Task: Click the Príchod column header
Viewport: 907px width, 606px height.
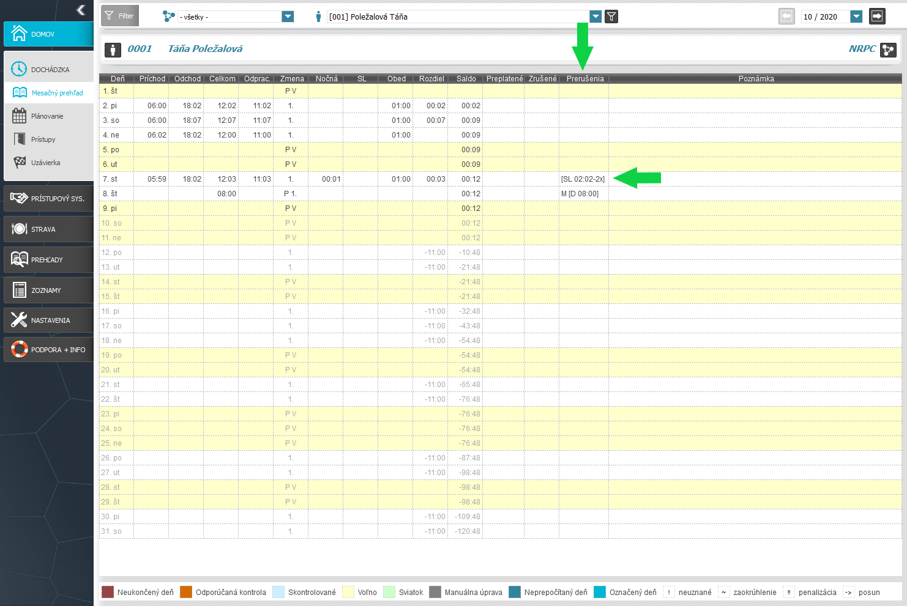Action: click(152, 79)
